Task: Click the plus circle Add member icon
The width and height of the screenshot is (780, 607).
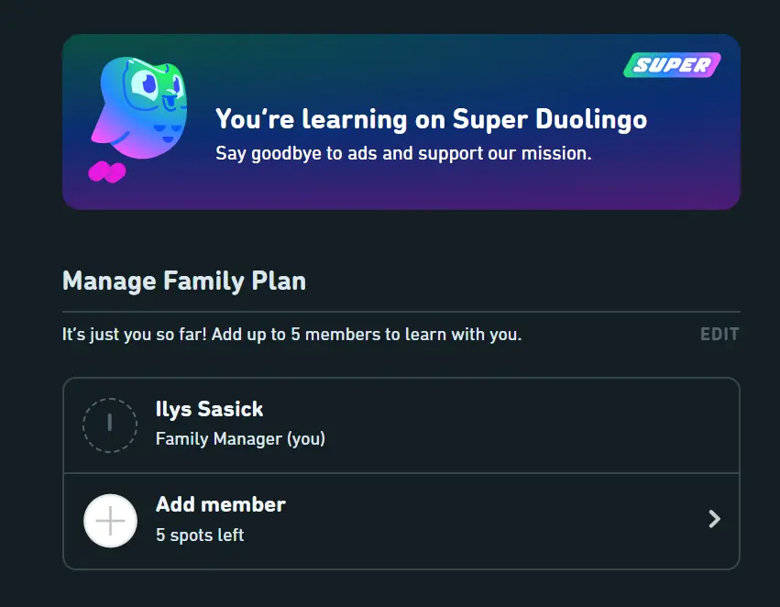Action: point(110,521)
